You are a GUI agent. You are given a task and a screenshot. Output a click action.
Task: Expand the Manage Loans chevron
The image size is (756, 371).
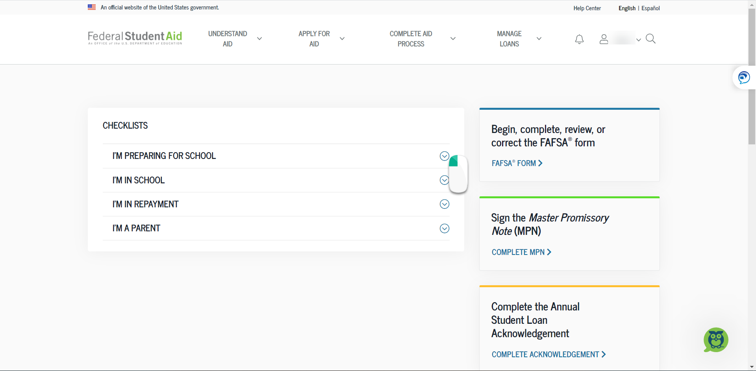tap(539, 39)
